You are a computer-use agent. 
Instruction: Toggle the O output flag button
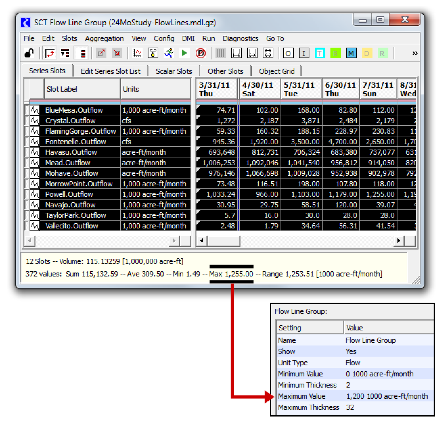[288, 53]
